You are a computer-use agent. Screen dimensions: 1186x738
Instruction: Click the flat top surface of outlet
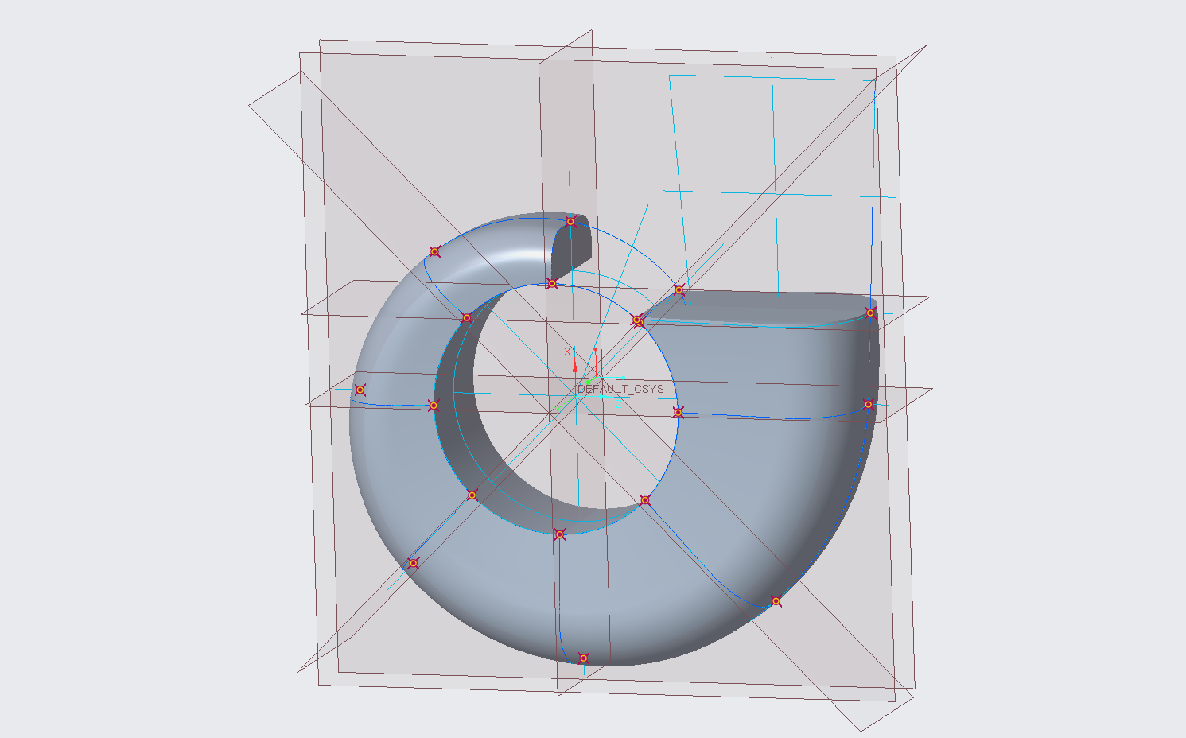756,308
